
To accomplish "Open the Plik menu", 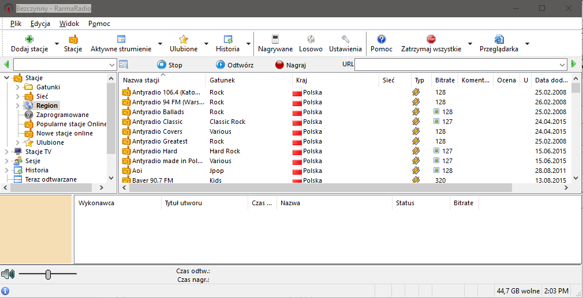I will [16, 24].
